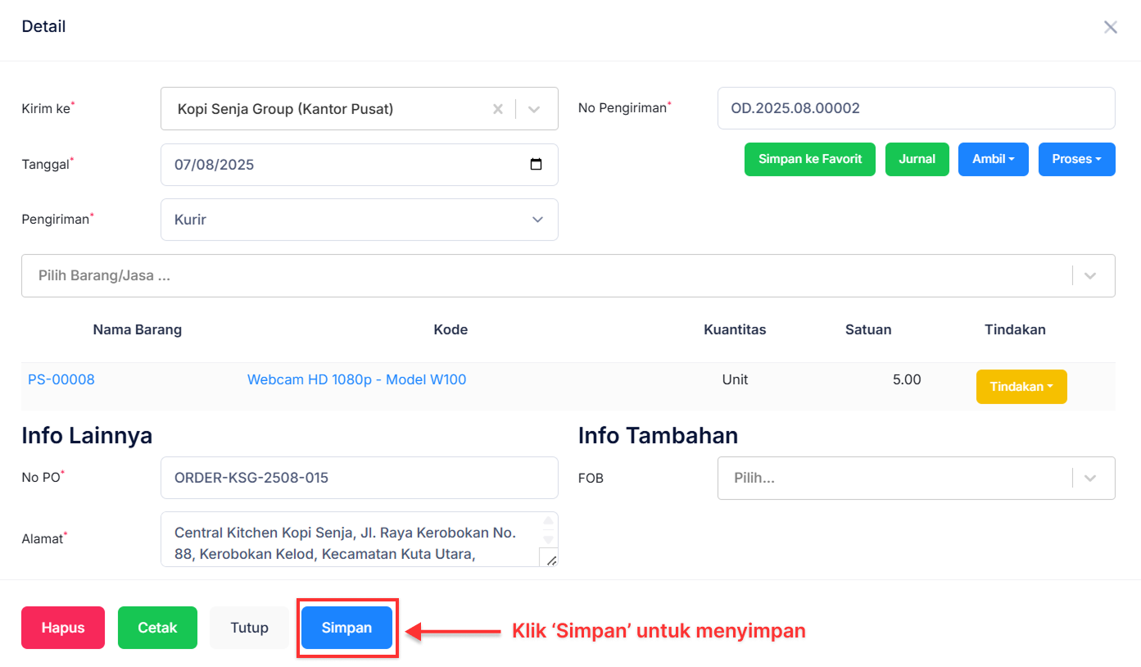Open the FOB selection dropdown
This screenshot has width=1141, height=667.
pos(1090,478)
